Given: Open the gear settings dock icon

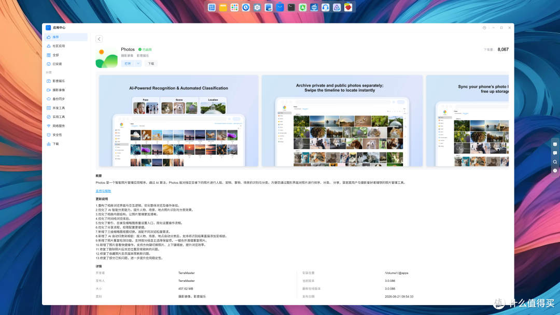Looking at the screenshot, I should click(257, 7).
